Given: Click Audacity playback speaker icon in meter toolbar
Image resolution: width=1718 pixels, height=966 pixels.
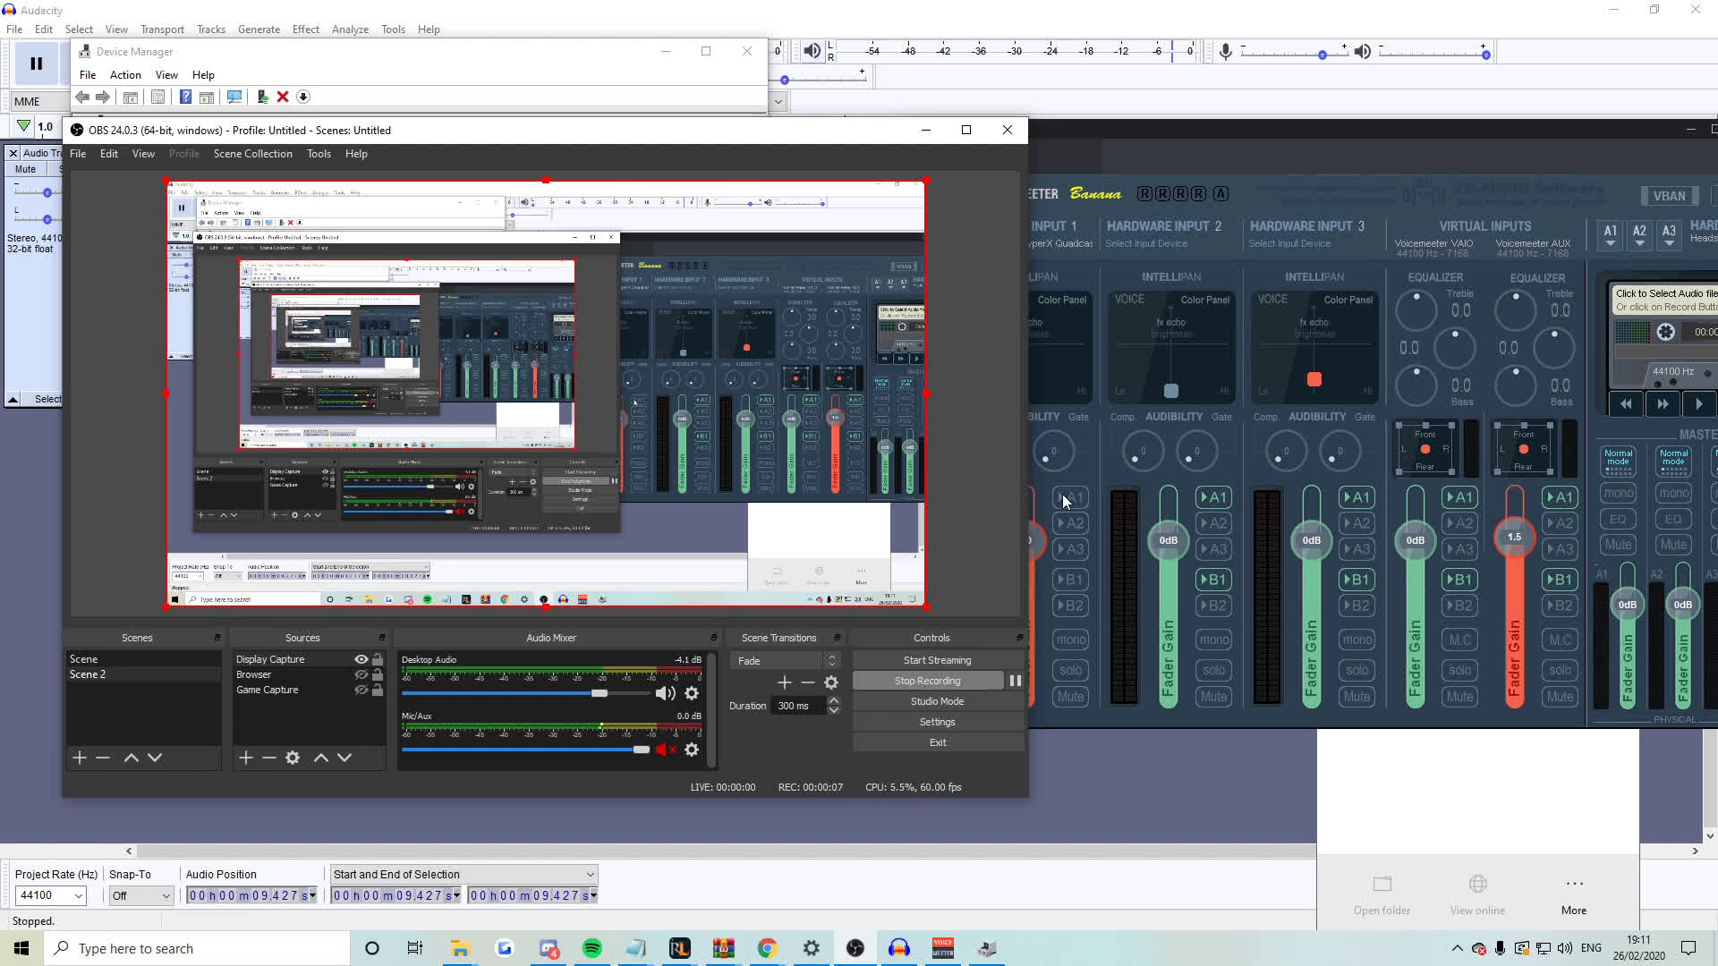Looking at the screenshot, I should pyautogui.click(x=812, y=51).
